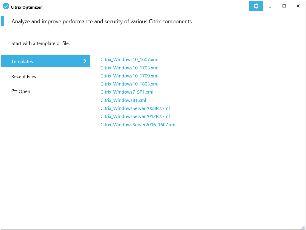
Task: Choose Open to browse a file
Action: 21,91
